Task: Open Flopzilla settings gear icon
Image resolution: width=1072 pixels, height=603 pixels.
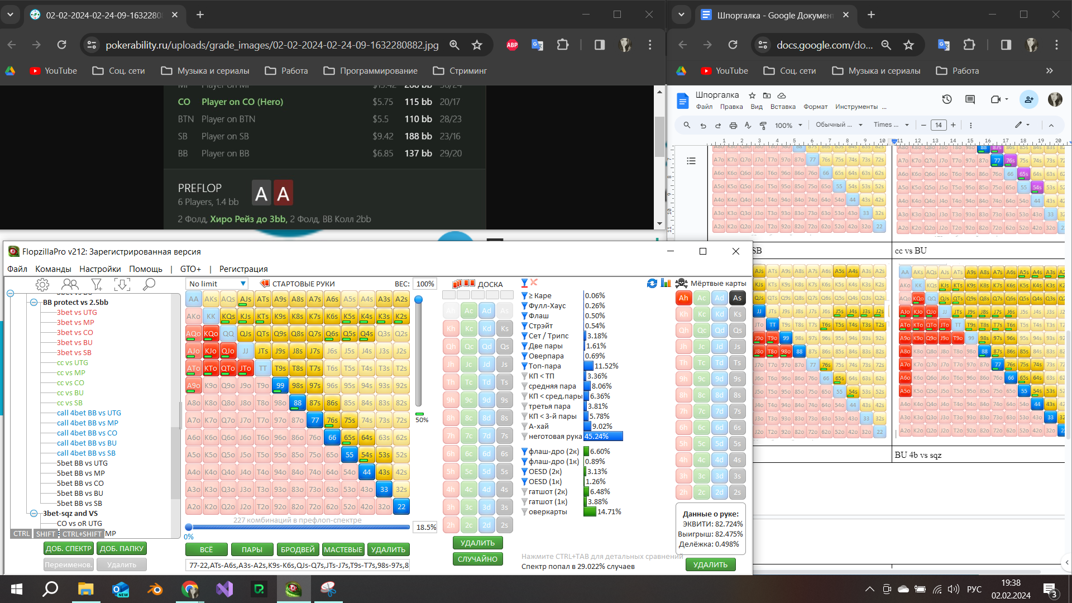Action: pyautogui.click(x=42, y=285)
